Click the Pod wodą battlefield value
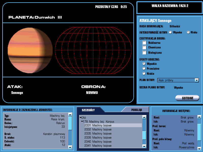This screenshot has width=203, height=152. (188, 143)
